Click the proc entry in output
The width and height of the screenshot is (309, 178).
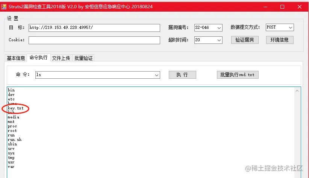coord(12,126)
